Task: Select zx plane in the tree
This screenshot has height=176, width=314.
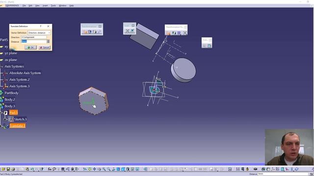Action: [11, 60]
